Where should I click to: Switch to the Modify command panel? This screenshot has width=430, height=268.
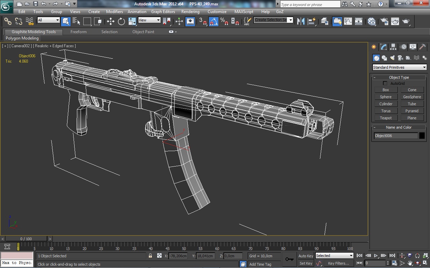click(383, 47)
